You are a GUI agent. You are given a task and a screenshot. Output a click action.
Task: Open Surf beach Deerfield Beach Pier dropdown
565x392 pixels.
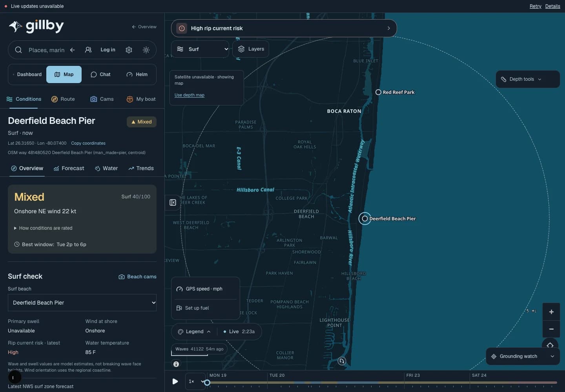[82, 303]
